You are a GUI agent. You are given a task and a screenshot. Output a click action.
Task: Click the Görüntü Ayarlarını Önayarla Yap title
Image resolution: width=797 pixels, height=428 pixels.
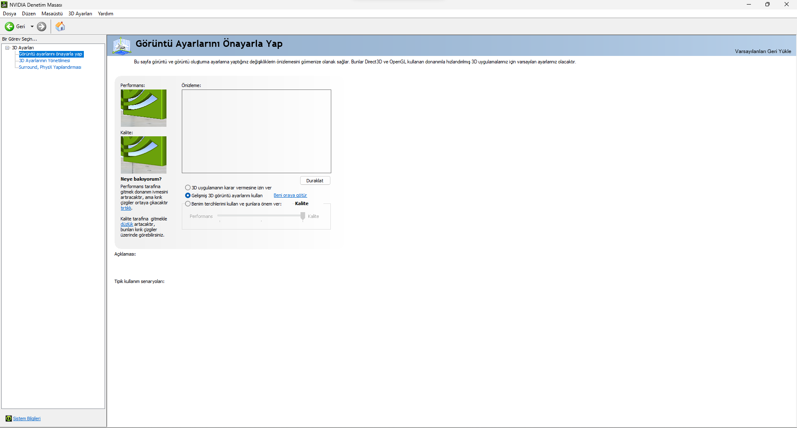tap(209, 44)
